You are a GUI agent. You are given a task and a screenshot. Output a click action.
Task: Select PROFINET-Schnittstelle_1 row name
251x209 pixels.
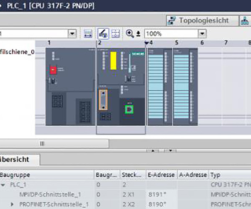coord(54,204)
